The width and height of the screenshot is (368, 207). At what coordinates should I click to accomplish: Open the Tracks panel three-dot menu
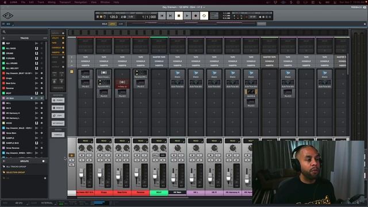[x=45, y=38]
